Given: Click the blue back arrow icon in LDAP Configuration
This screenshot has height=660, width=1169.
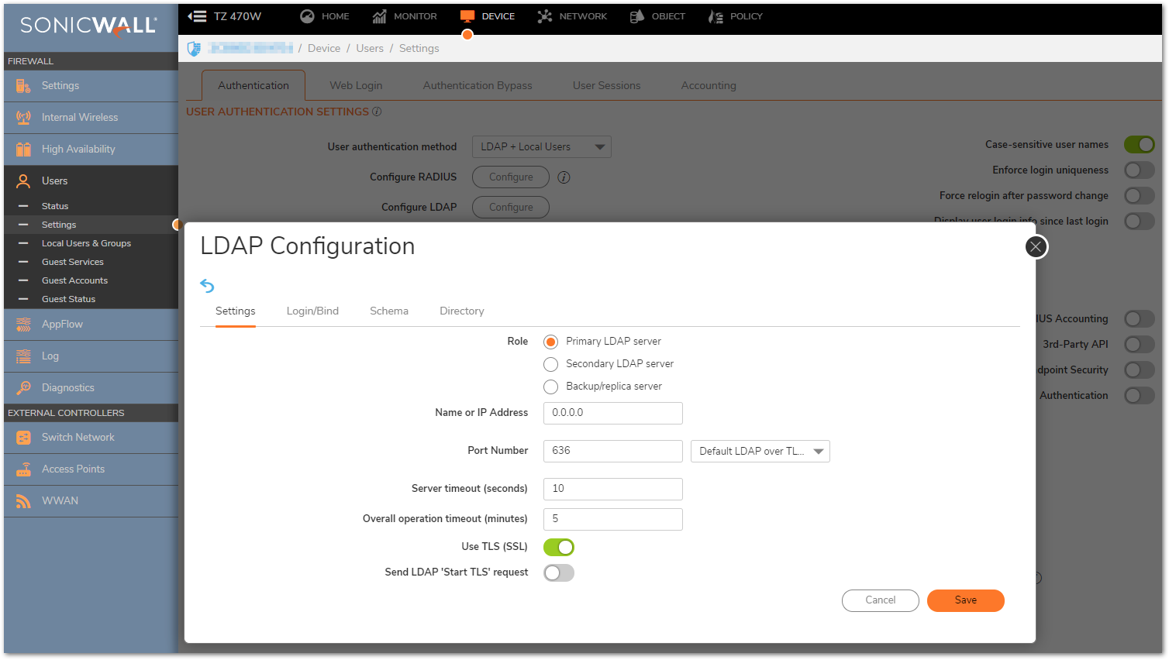Looking at the screenshot, I should pyautogui.click(x=207, y=286).
